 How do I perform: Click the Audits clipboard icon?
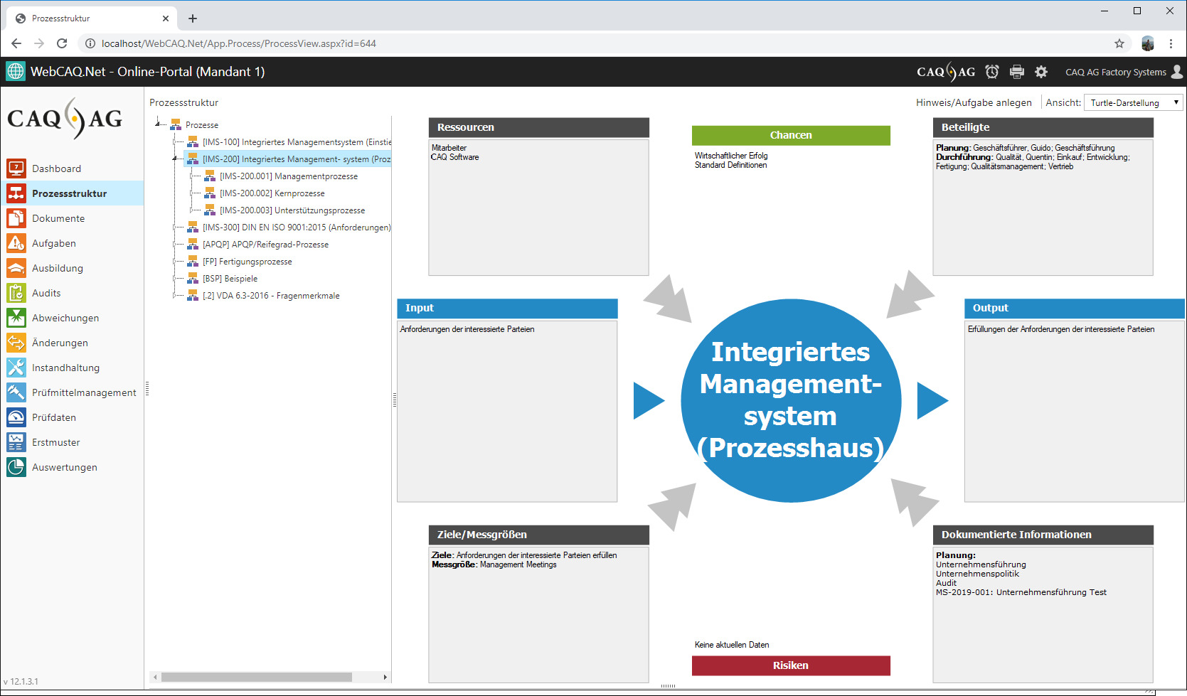point(16,293)
